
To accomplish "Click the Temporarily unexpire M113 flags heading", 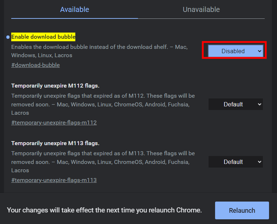I will pyautogui.click(x=55, y=143).
